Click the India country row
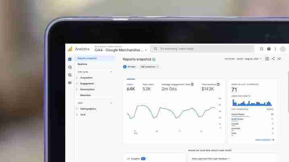This screenshot has height=162, width=289. tap(252, 133)
